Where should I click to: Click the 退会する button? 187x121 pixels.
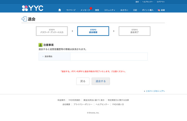[101, 81]
